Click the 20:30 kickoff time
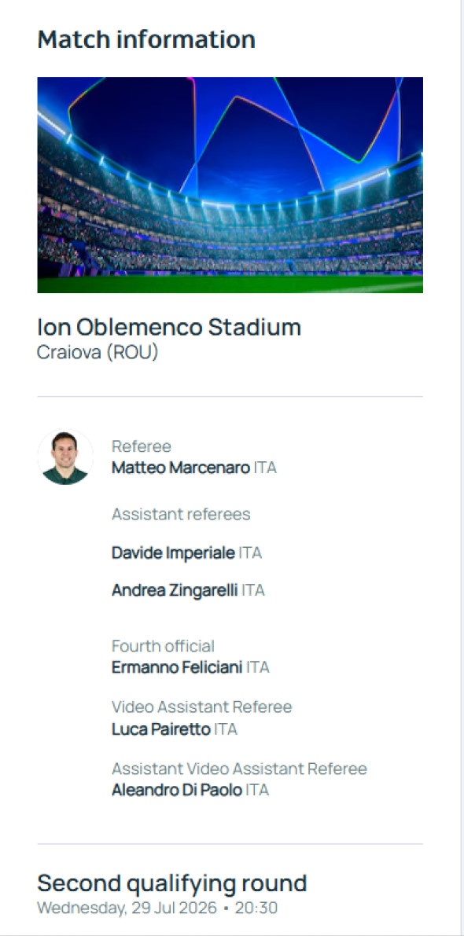Image resolution: width=464 pixels, height=936 pixels. pyautogui.click(x=256, y=908)
